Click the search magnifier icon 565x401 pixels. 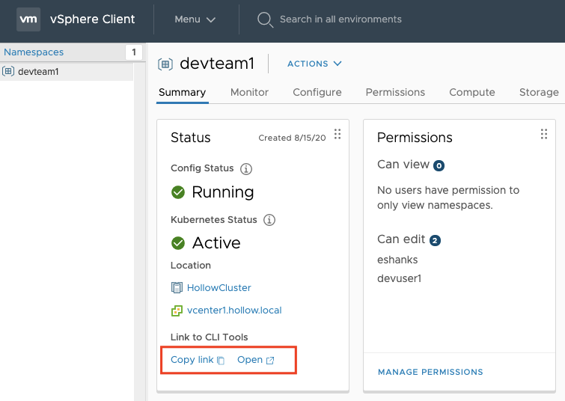coord(265,19)
